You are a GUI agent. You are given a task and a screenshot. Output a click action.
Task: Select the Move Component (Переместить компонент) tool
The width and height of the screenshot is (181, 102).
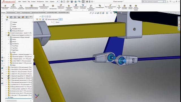pyautogui.click(x=61, y=7)
